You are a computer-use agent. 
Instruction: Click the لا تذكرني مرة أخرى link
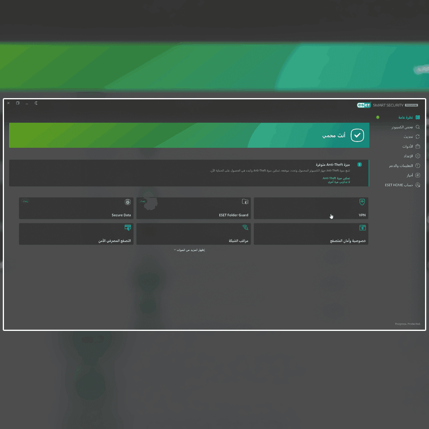338,182
